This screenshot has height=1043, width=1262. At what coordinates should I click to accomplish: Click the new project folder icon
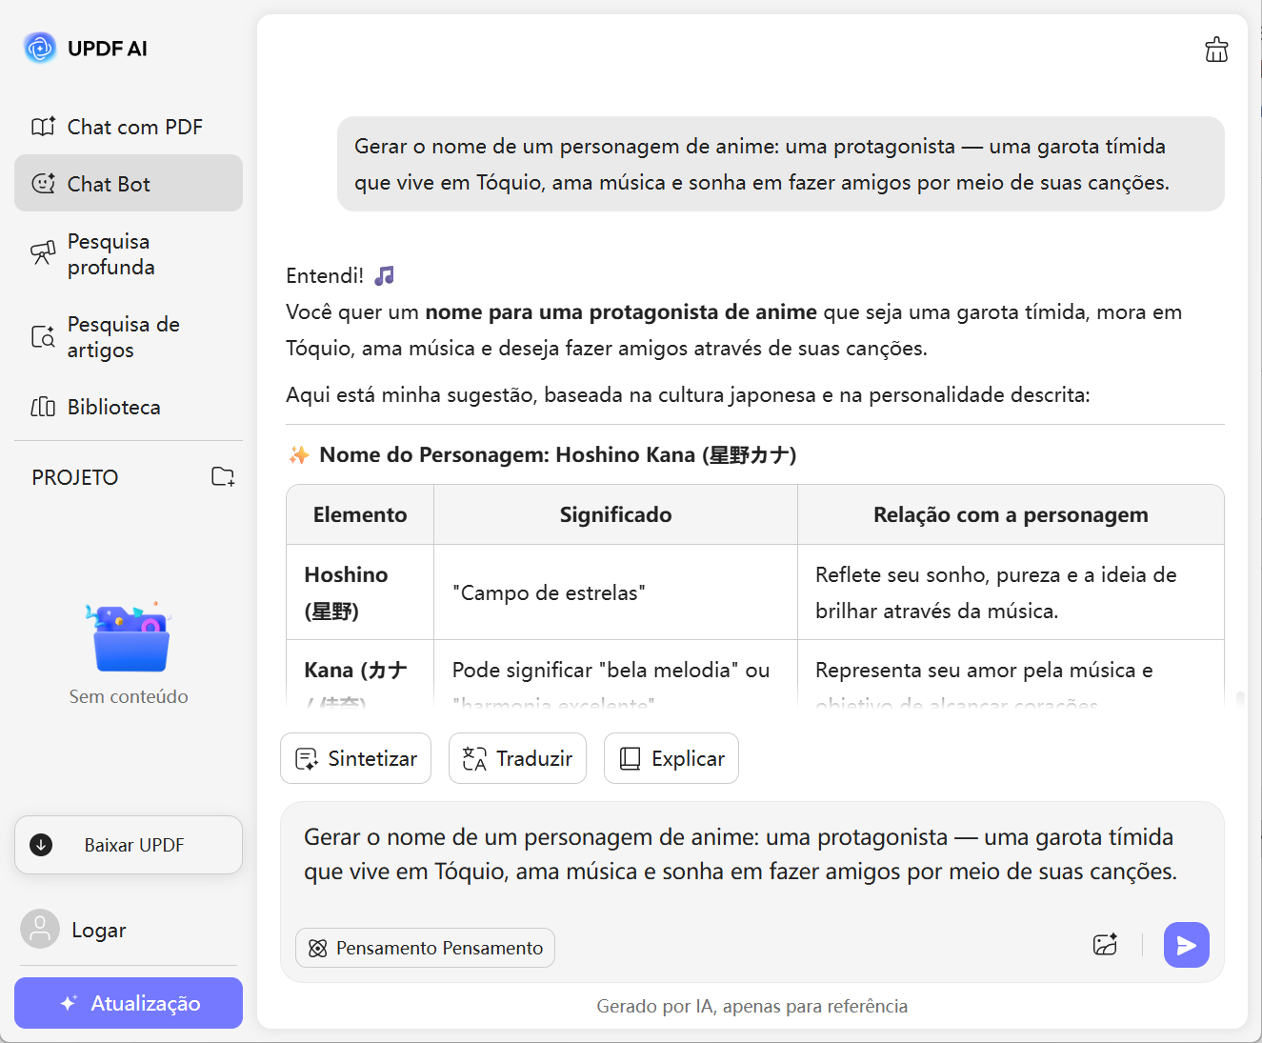click(223, 476)
